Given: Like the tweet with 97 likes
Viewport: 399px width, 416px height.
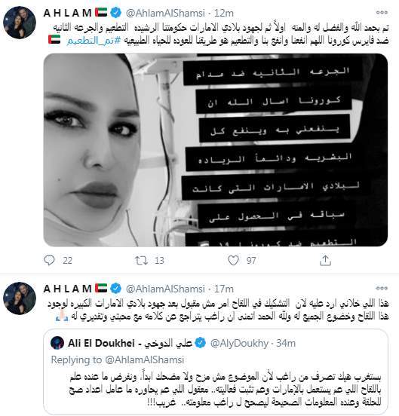Looking at the screenshot, I should point(233,261).
